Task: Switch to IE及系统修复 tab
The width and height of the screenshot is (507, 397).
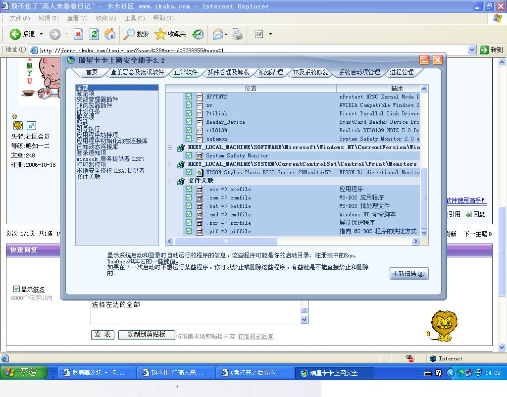Action: click(310, 72)
